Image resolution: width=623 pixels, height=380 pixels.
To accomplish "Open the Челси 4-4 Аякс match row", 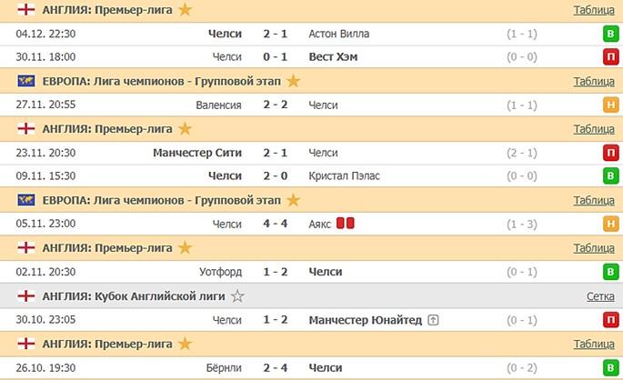I will click(273, 224).
